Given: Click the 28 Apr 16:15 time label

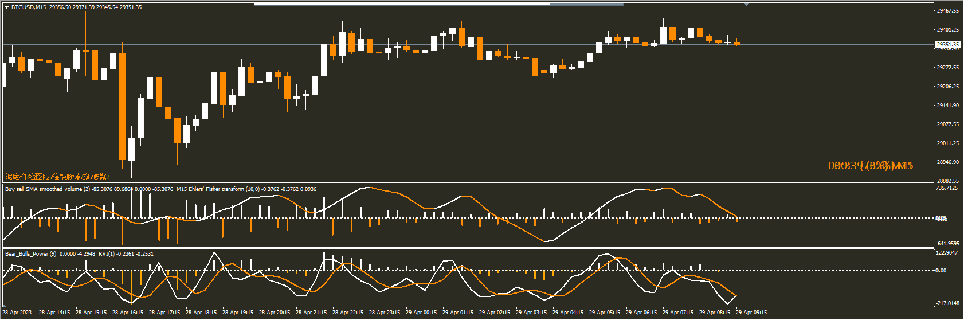Looking at the screenshot, I should coord(128,313).
